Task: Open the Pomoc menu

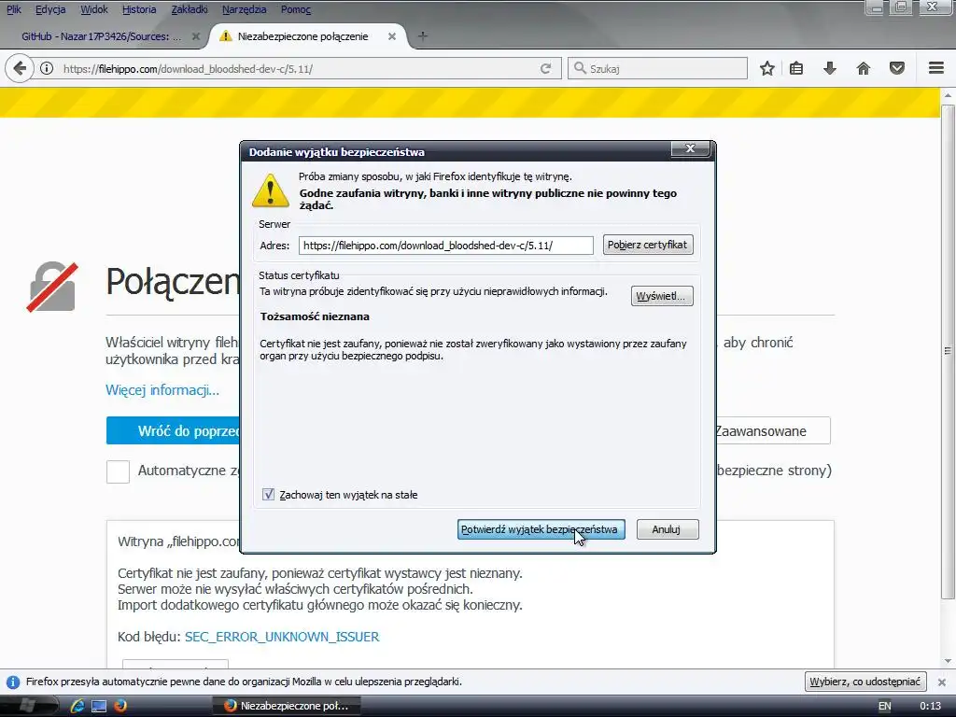Action: (296, 9)
